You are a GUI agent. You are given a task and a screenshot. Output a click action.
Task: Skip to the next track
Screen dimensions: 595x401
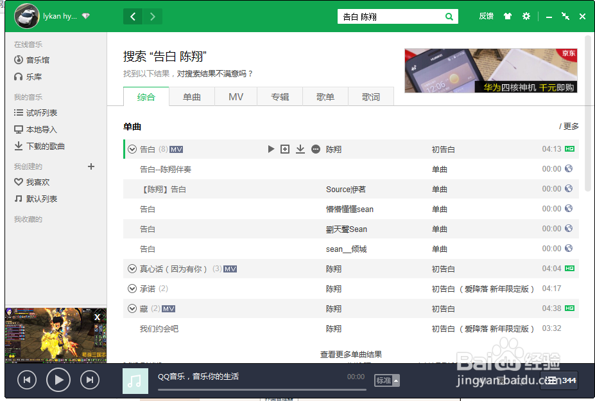coord(89,380)
